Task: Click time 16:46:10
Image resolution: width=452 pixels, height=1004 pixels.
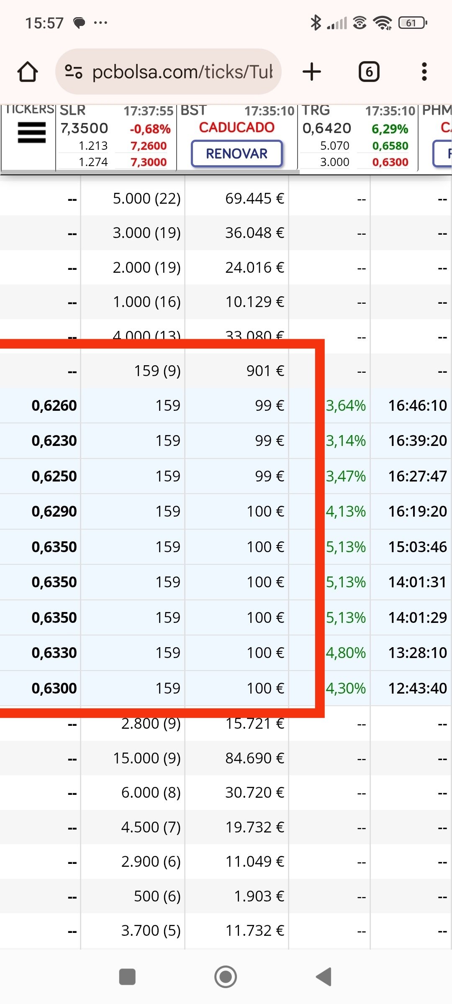Action: [x=418, y=405]
